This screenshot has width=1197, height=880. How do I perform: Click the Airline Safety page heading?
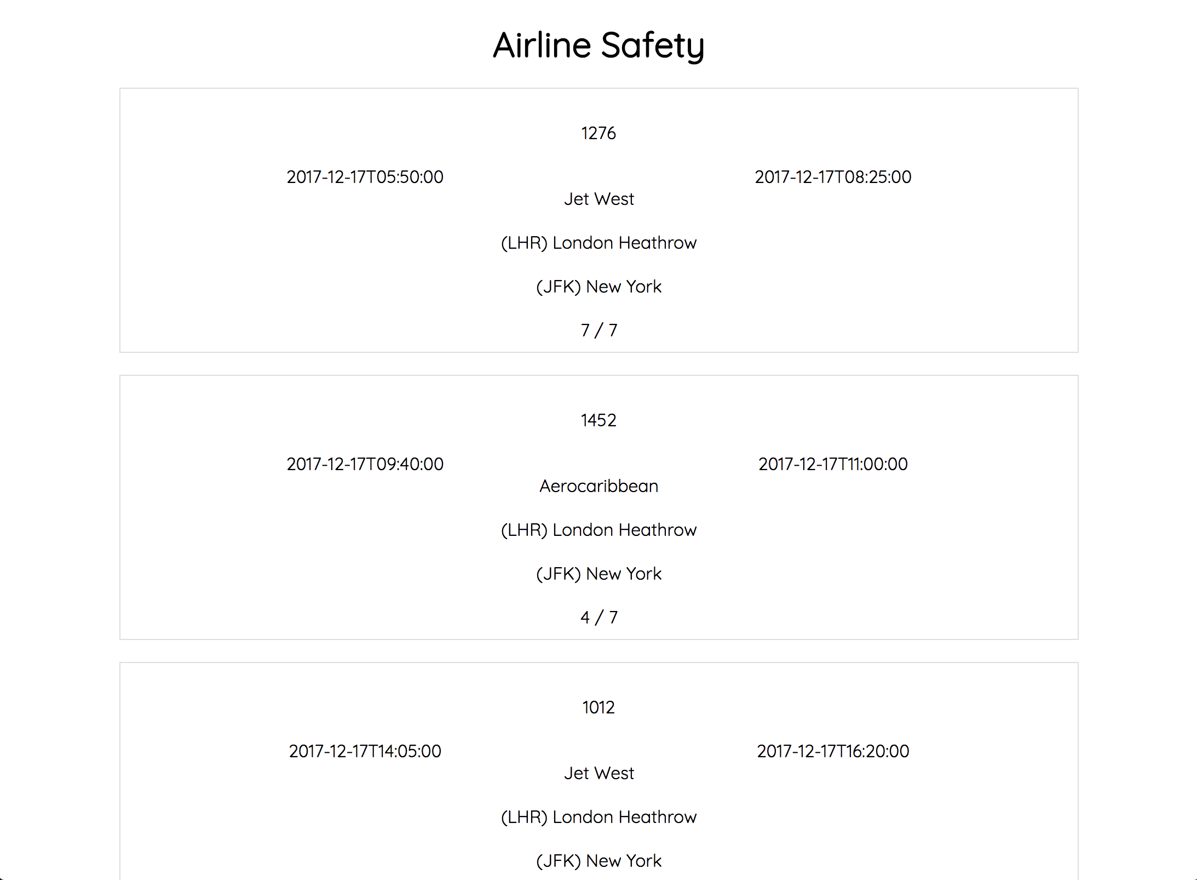tap(598, 45)
